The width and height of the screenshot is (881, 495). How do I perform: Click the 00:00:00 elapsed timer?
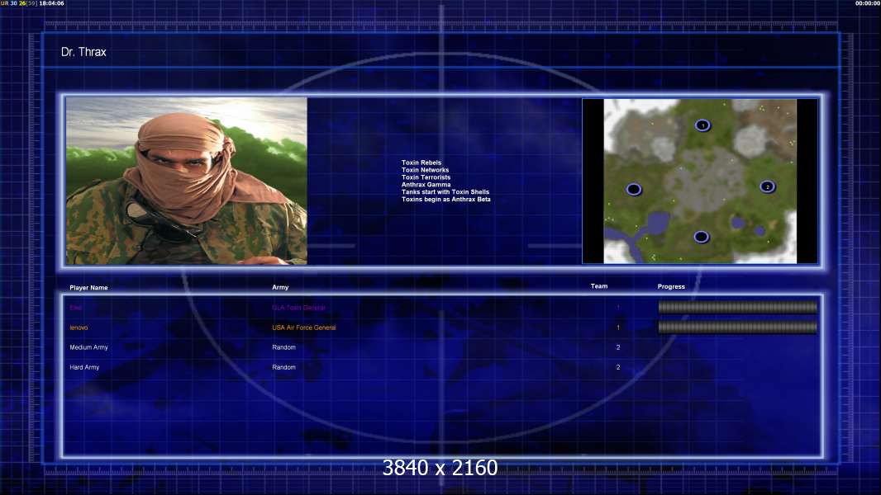pyautogui.click(x=868, y=3)
